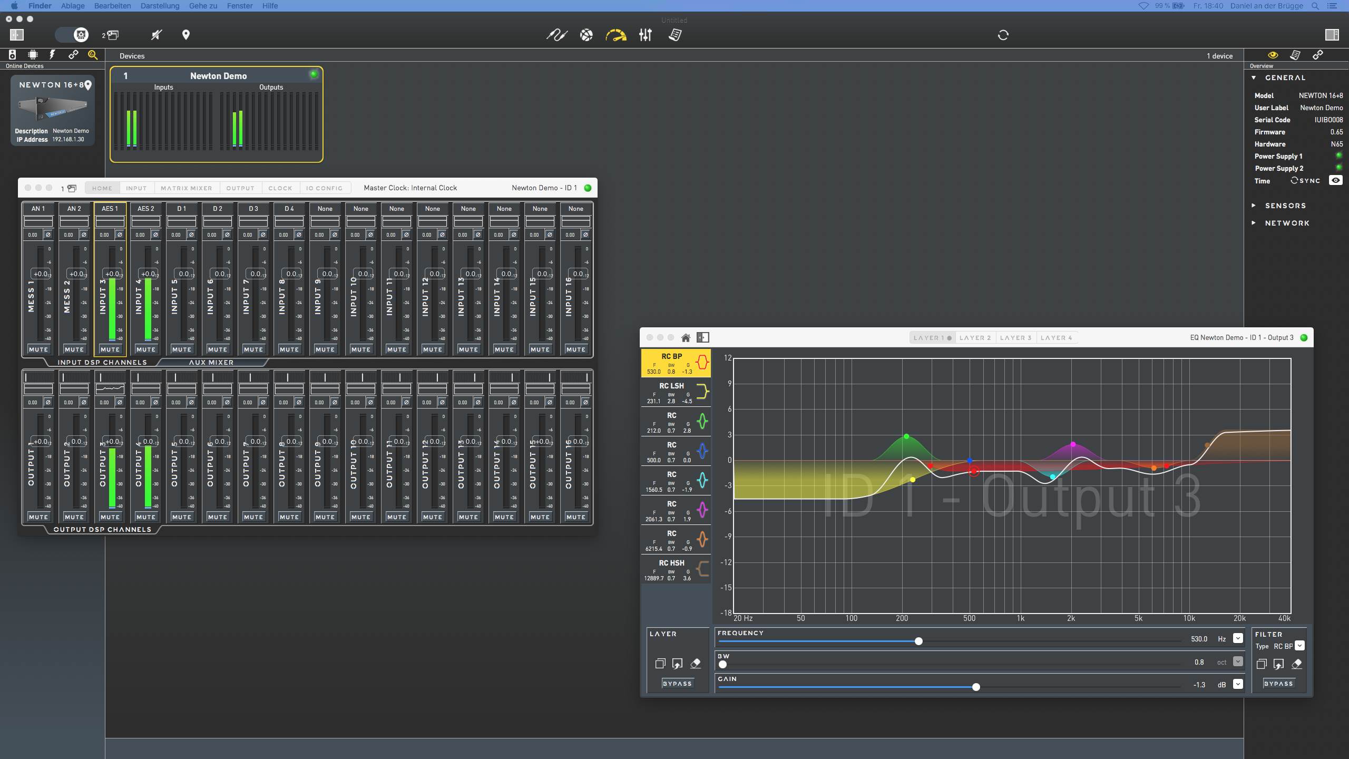The height and width of the screenshot is (759, 1349).
Task: Click the refresh sync icon in toolbar
Action: 1003,35
